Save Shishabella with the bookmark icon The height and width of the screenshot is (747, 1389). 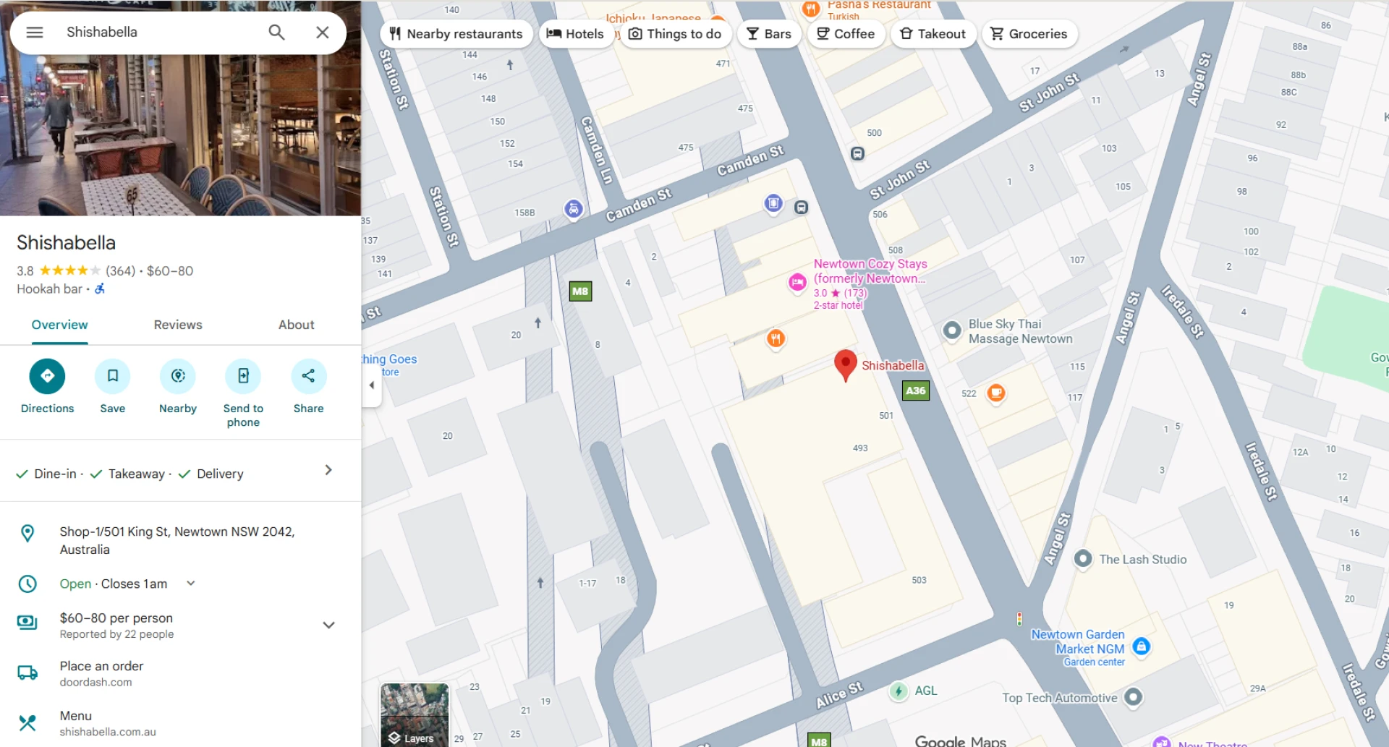coord(113,376)
